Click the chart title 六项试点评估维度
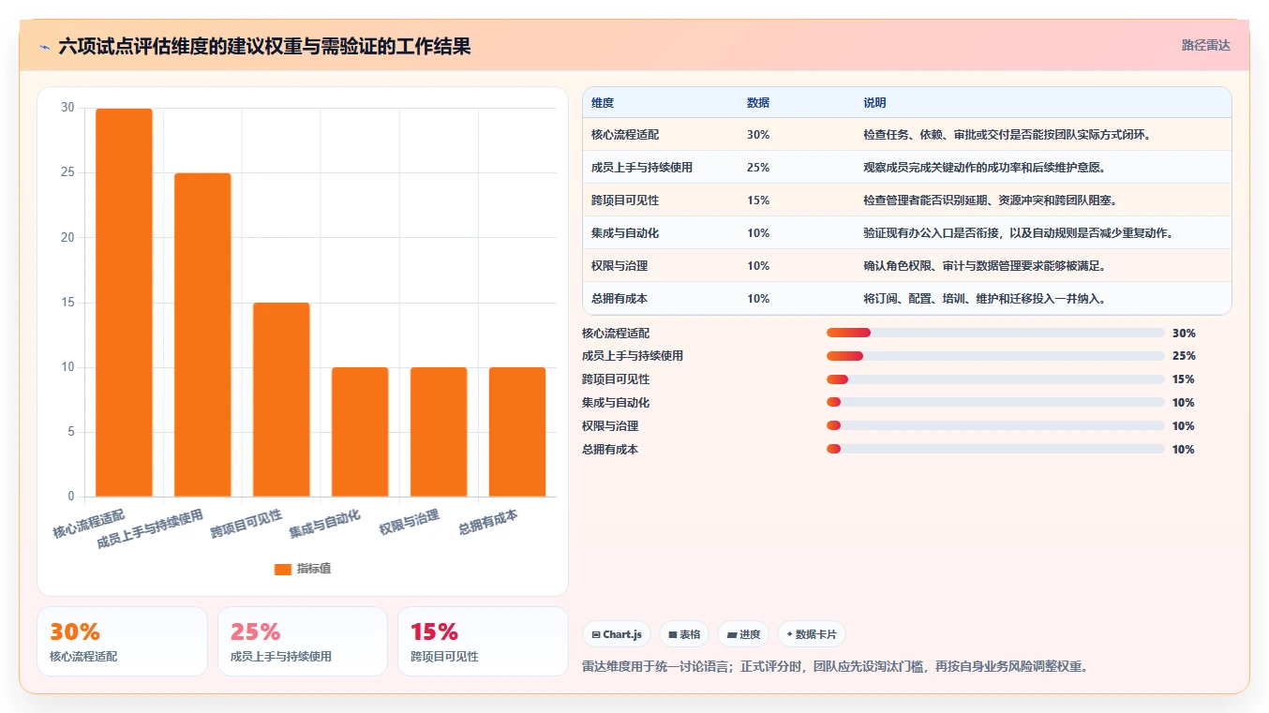This screenshot has height=713, width=1269. [265, 46]
